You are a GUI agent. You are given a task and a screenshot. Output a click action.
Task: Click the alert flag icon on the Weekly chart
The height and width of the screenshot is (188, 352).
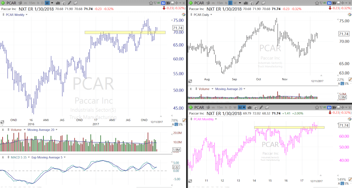tap(155, 3)
